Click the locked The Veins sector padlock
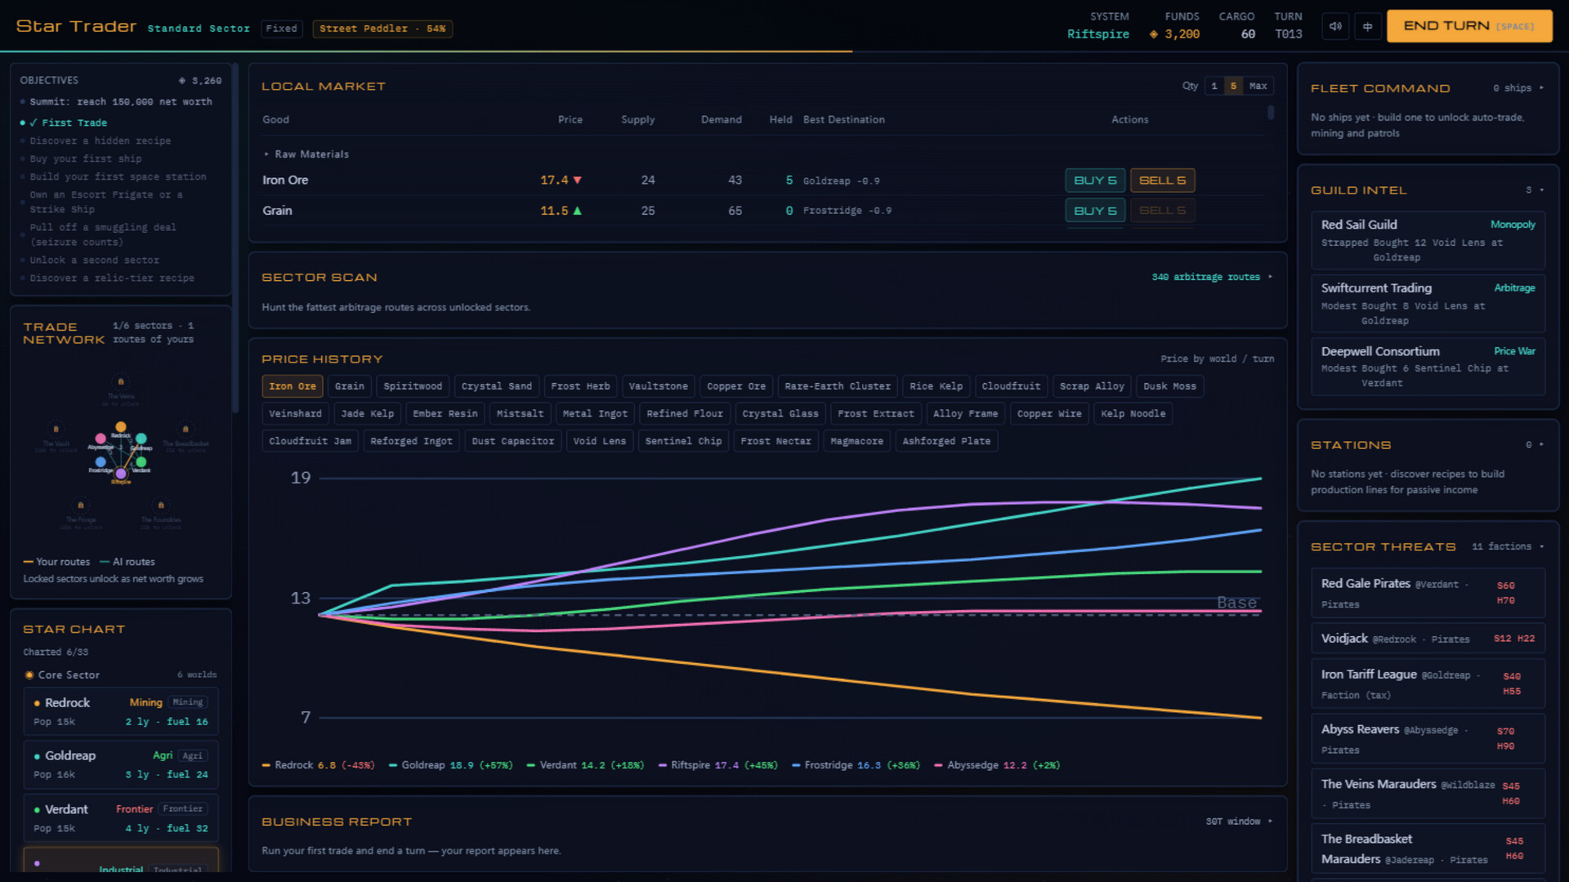 click(121, 381)
